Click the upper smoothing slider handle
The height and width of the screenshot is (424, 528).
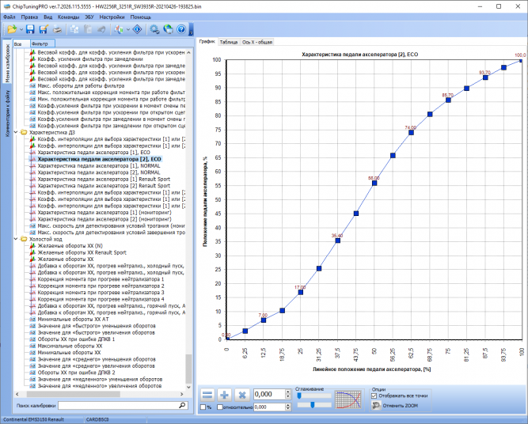click(x=299, y=396)
